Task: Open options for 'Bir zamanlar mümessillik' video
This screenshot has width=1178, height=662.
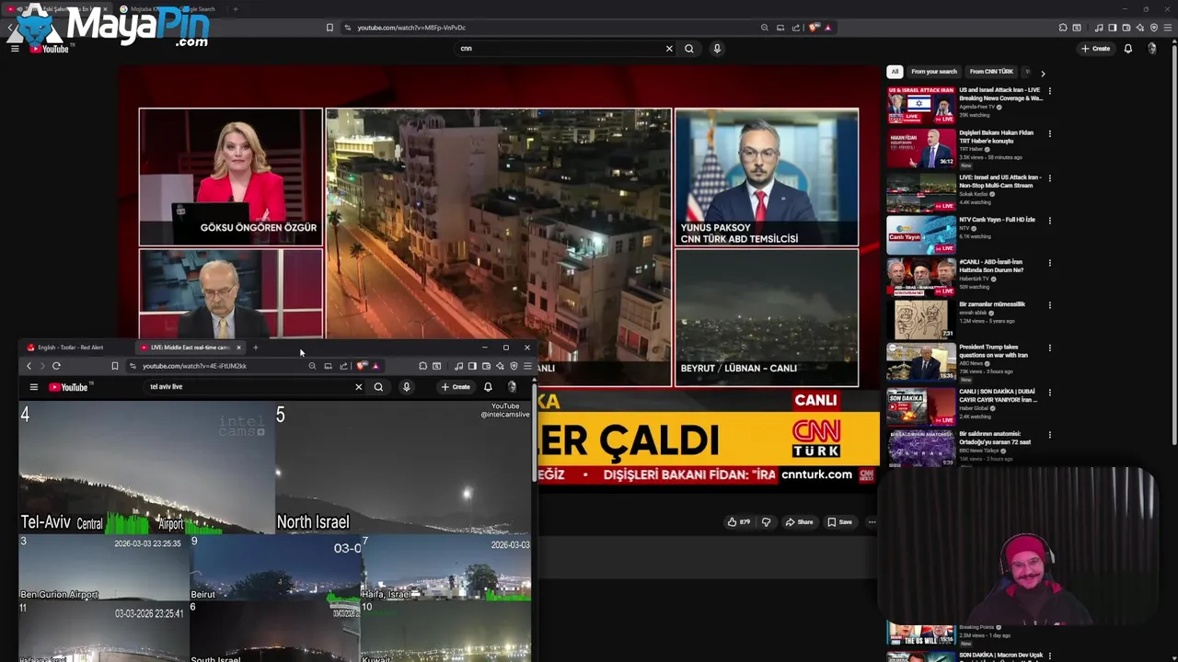Action: [x=1049, y=305]
